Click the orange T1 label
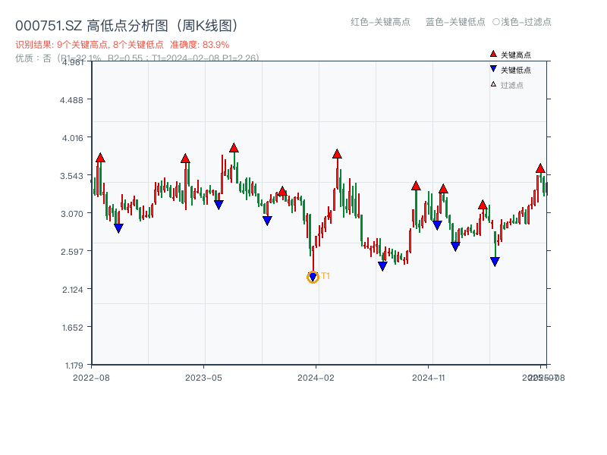This screenshot has height=455, width=607. point(326,276)
